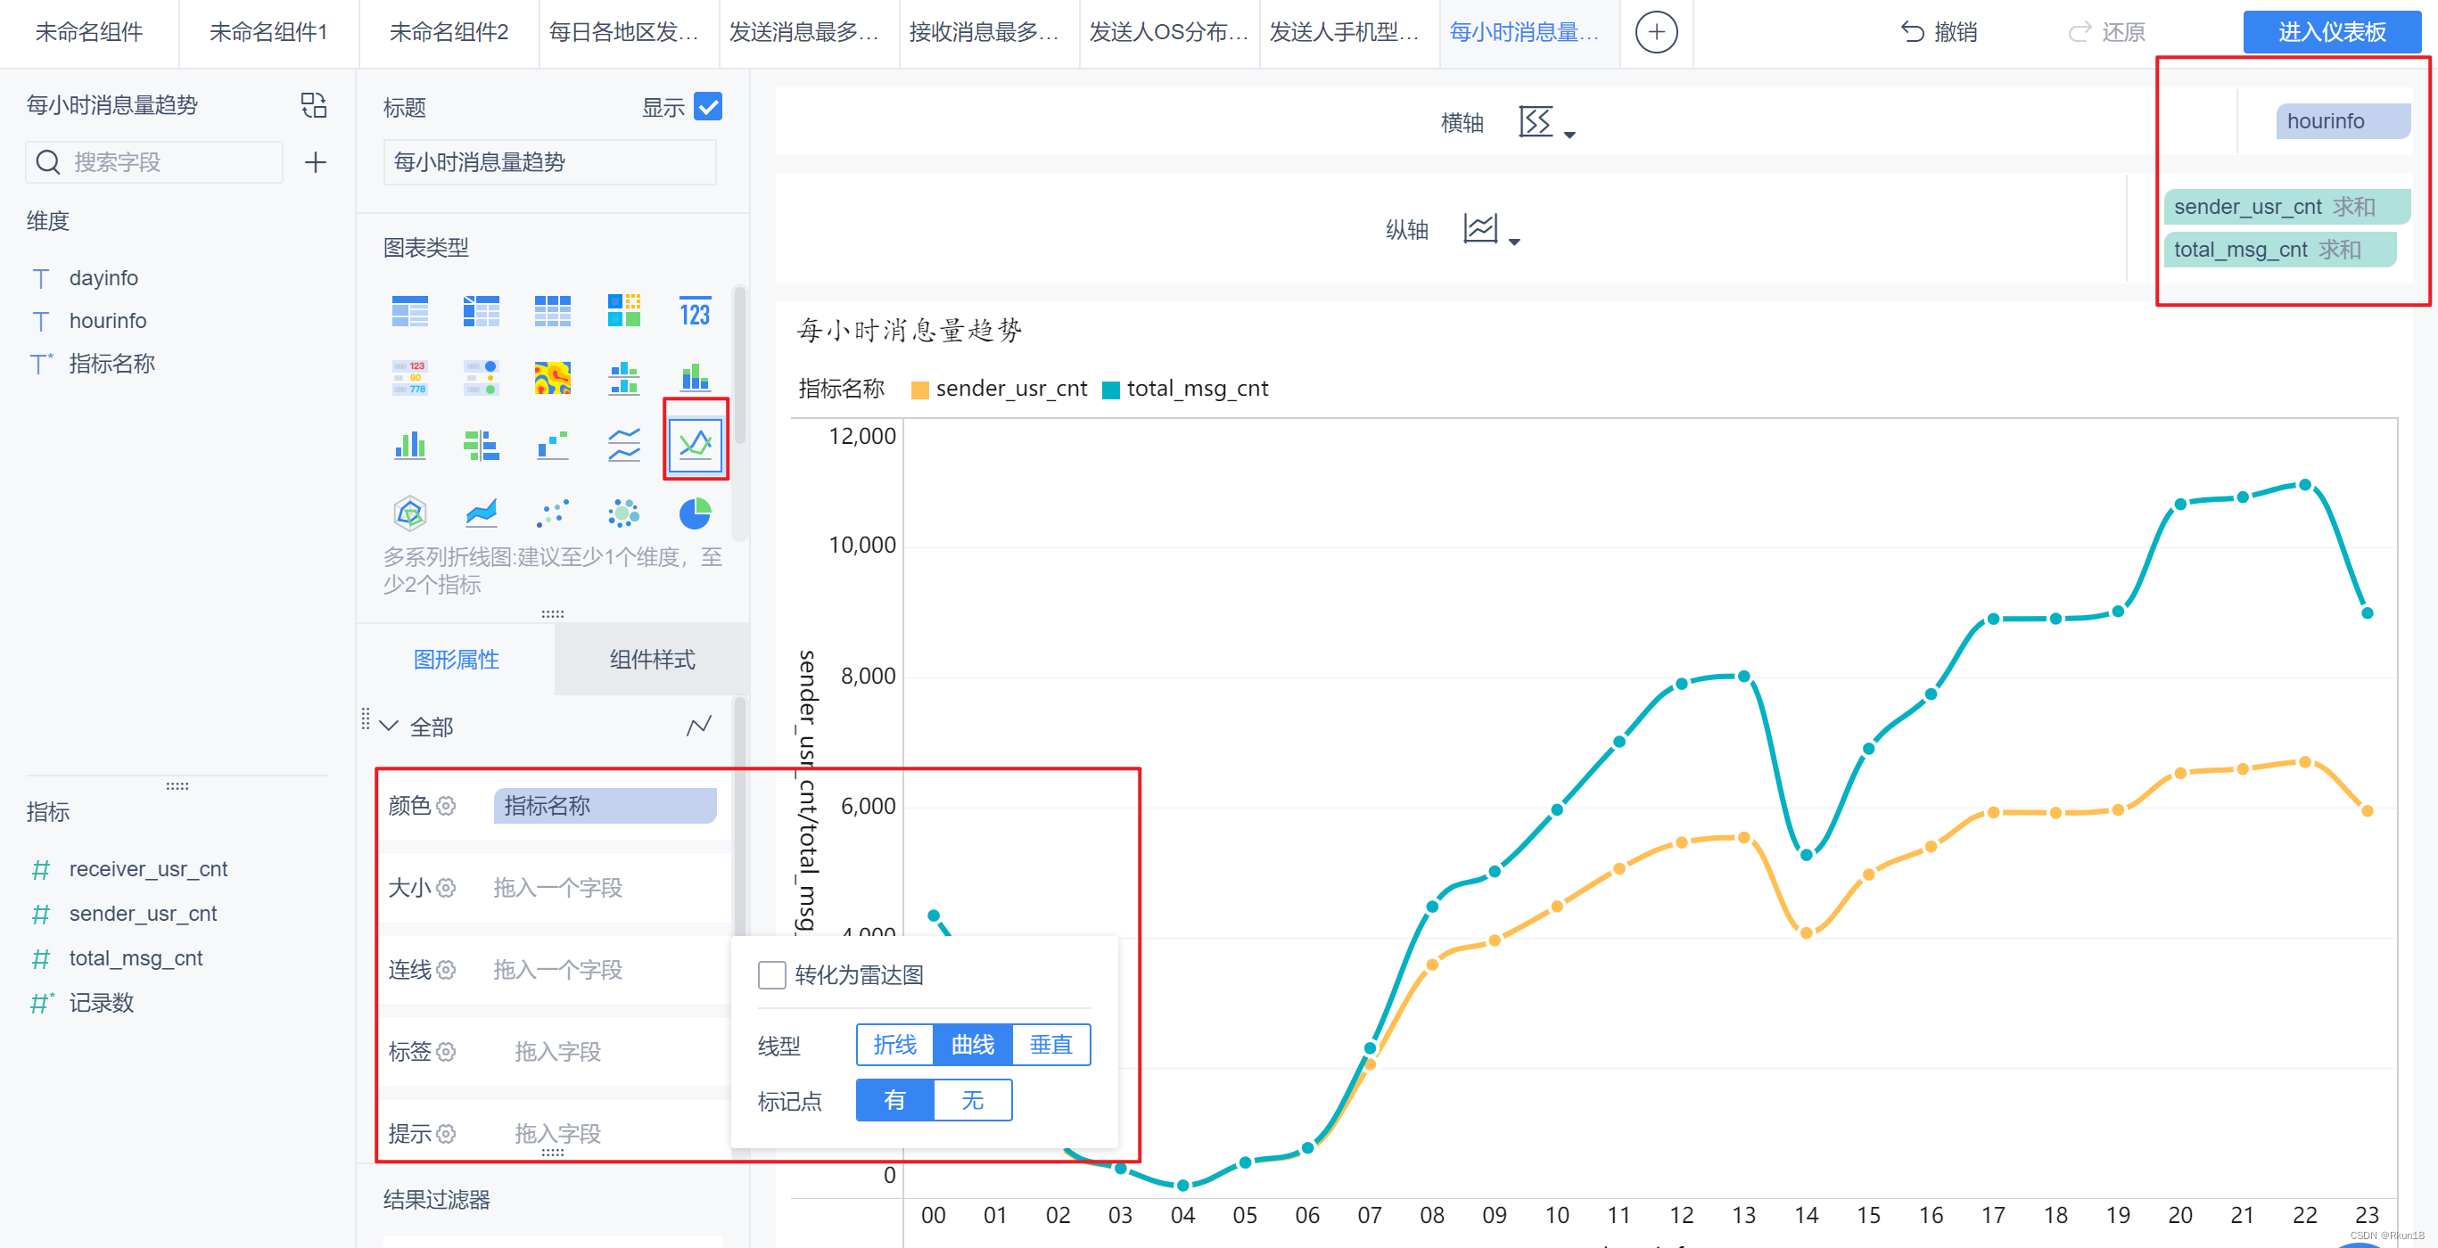Viewport: 2438px width, 1248px height.
Task: Click the switch dataset icon beside 每小时消息量趋势
Action: click(313, 105)
